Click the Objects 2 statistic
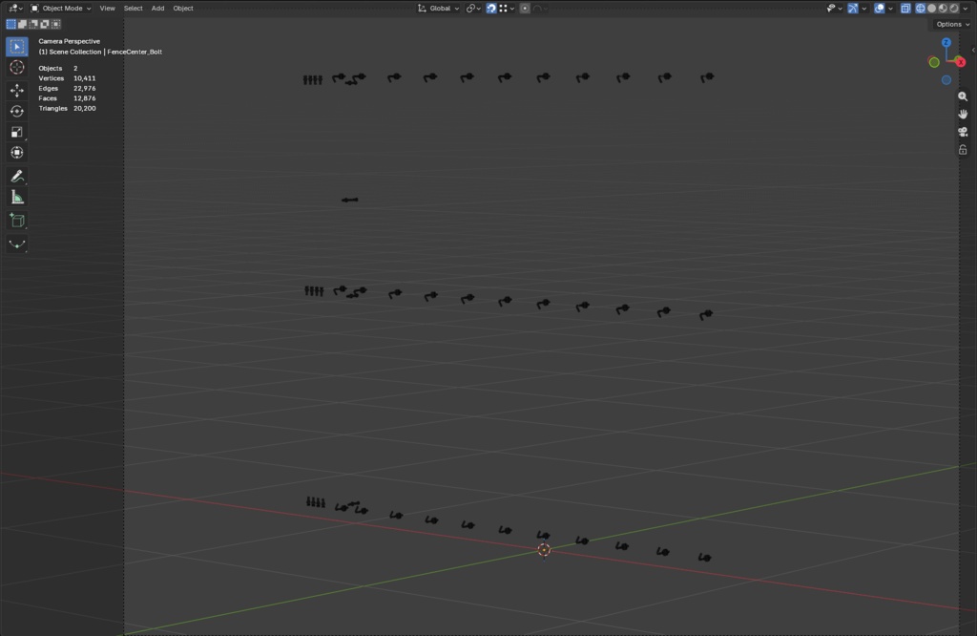This screenshot has height=636, width=977. tap(58, 69)
